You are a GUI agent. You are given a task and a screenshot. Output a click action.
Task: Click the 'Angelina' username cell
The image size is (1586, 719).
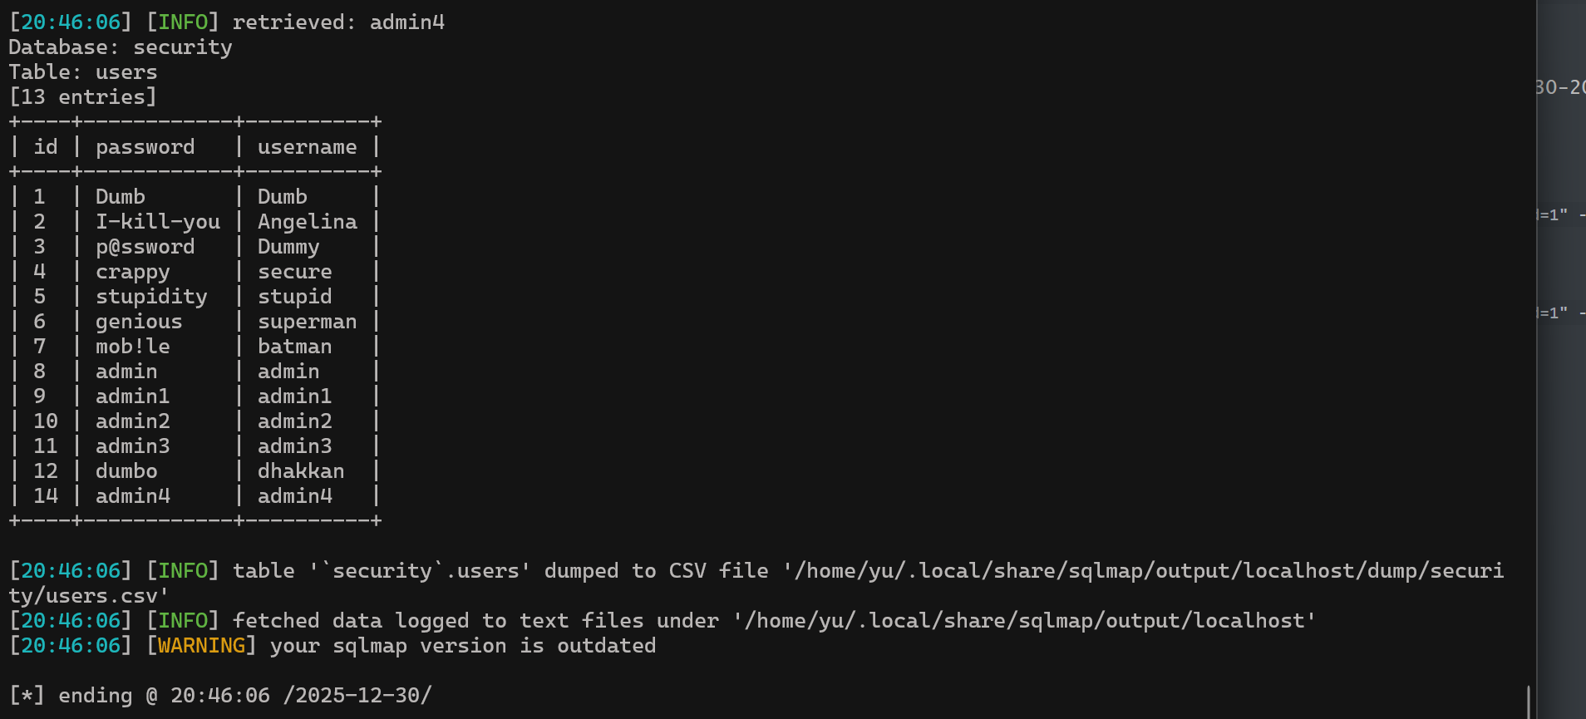(307, 222)
